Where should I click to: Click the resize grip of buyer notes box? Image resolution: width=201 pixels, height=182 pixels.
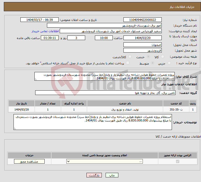[15, 128]
